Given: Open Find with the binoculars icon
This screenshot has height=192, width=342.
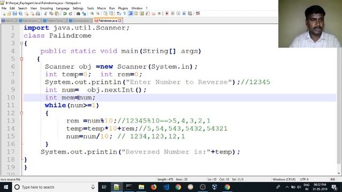Looking at the screenshot, I should (x=78, y=13).
